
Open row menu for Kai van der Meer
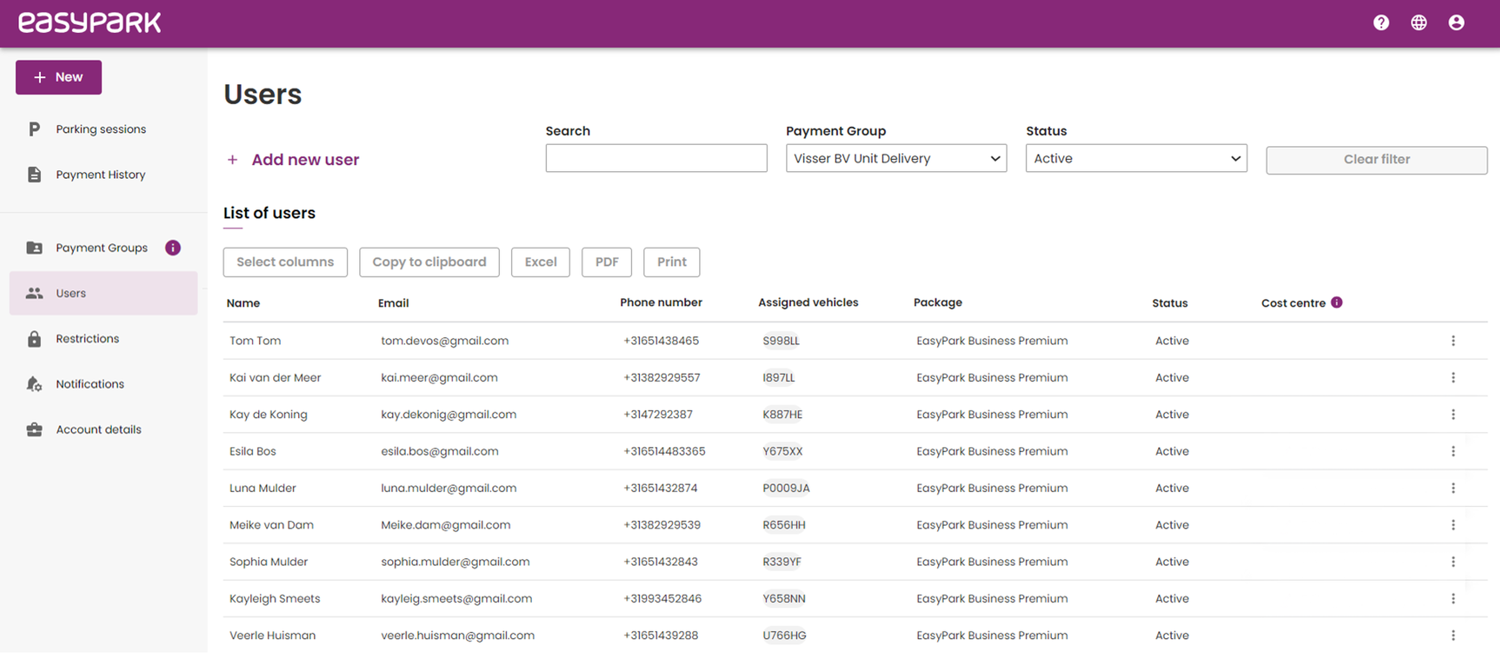(1453, 377)
